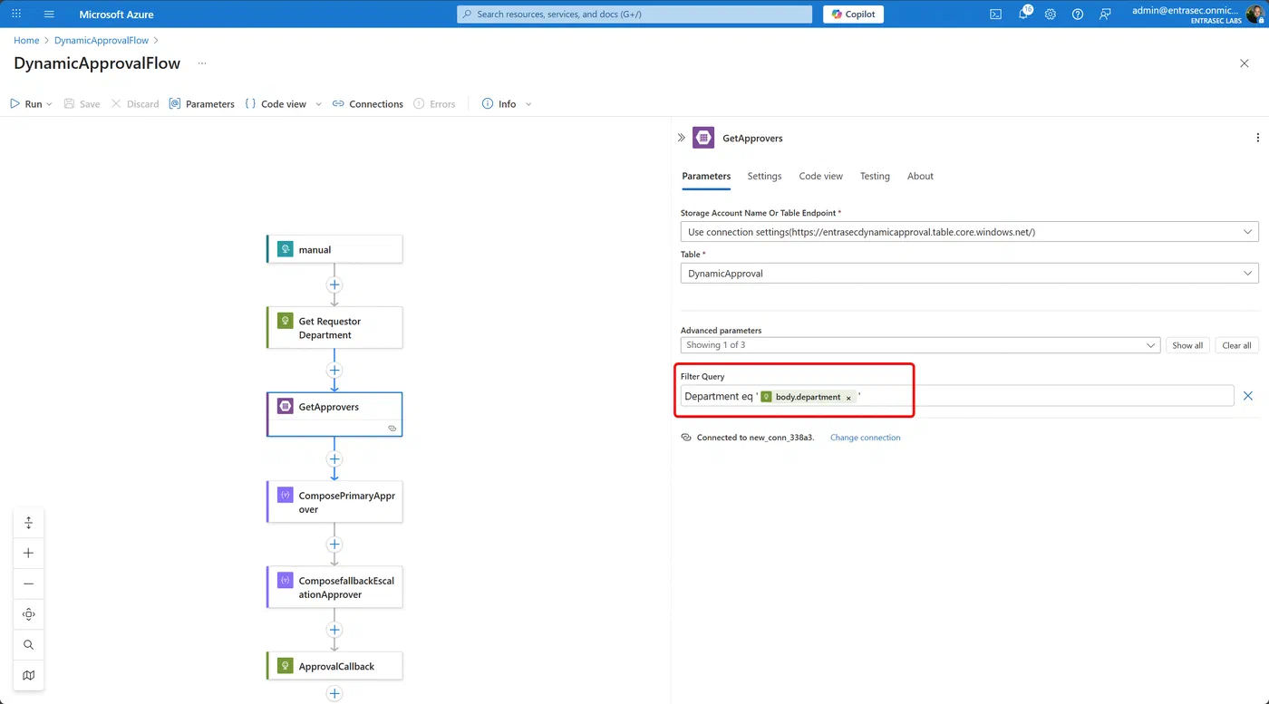Switch to the Settings tab
Screen dimensions: 1269x704
click(x=764, y=176)
